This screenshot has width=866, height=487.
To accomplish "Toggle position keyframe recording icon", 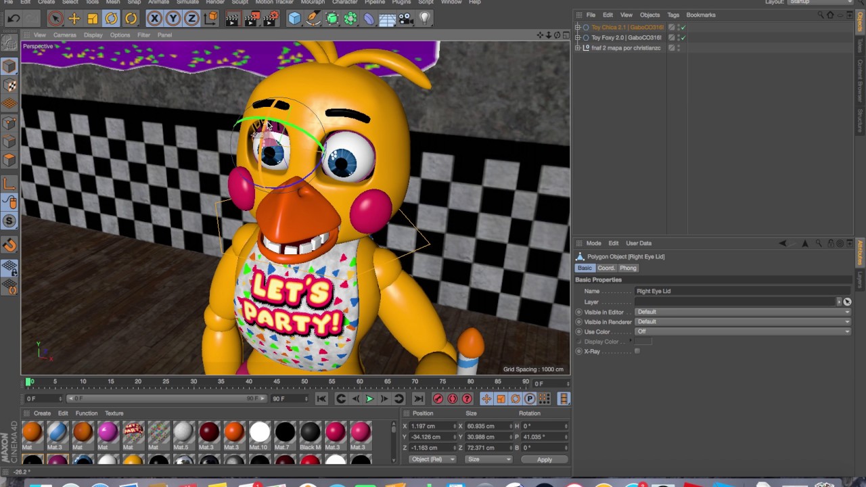I will point(486,399).
